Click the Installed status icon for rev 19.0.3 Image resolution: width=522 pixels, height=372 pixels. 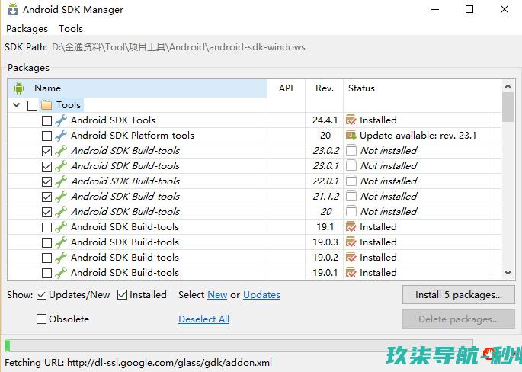pyautogui.click(x=351, y=242)
